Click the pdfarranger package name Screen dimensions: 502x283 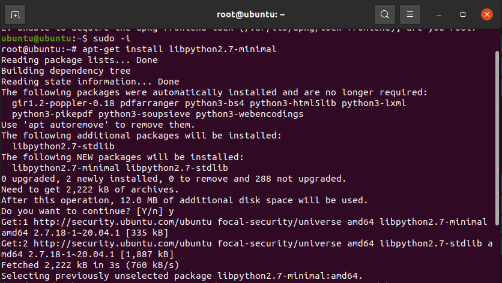pyautogui.click(x=150, y=103)
